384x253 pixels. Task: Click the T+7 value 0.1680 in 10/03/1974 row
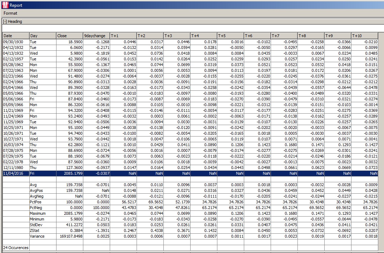click(284, 145)
